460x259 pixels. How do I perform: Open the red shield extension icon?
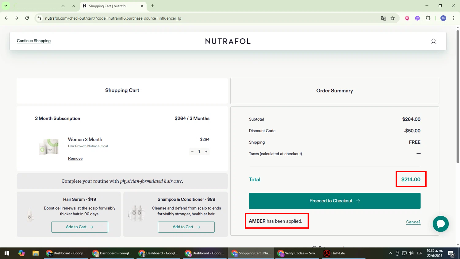407,18
